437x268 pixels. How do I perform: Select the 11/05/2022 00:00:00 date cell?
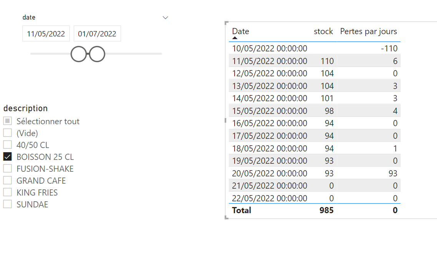pos(270,61)
